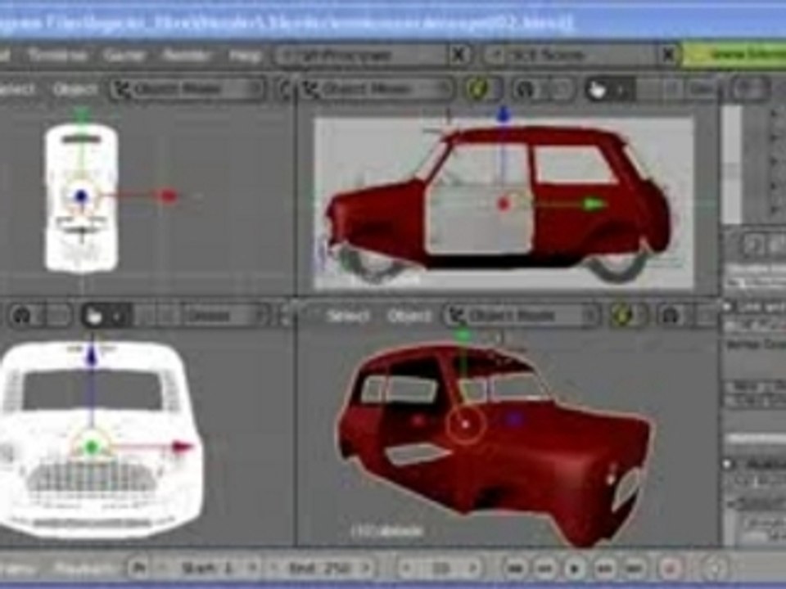786x589 pixels.
Task: Open the Object menu of top-left viewport
Action: (x=75, y=89)
